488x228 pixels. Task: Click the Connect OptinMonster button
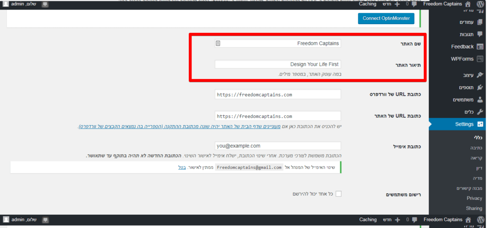tap(386, 19)
